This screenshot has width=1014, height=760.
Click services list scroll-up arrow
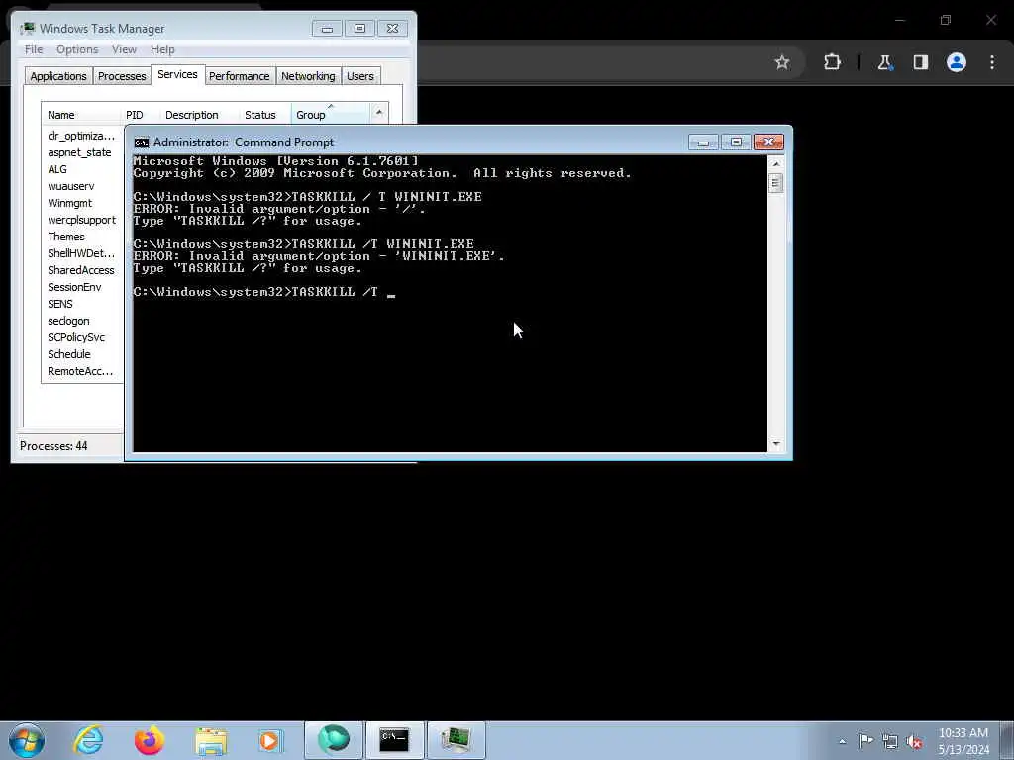pos(379,113)
